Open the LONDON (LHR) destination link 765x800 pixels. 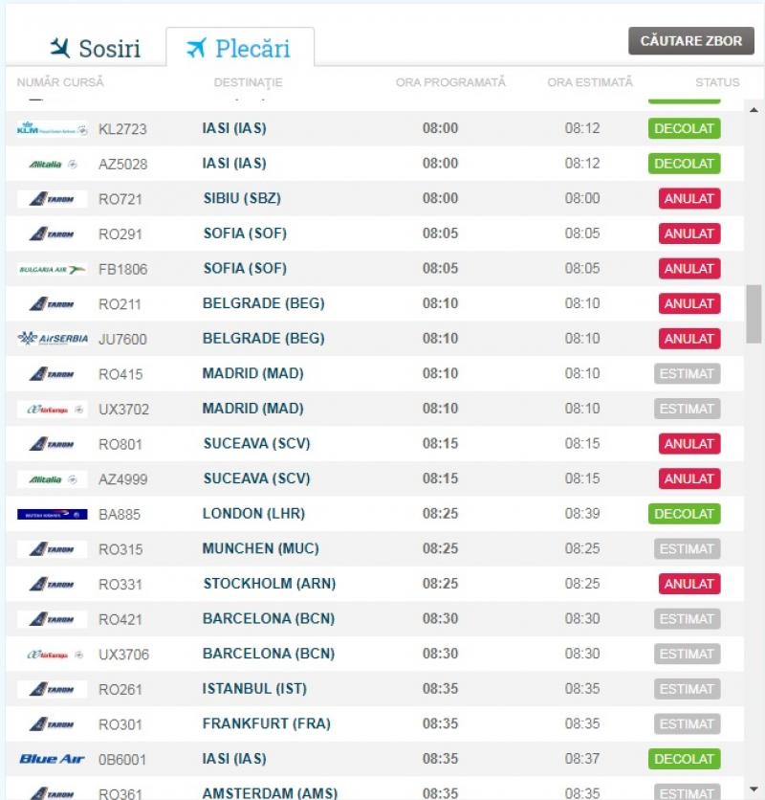[x=253, y=513]
